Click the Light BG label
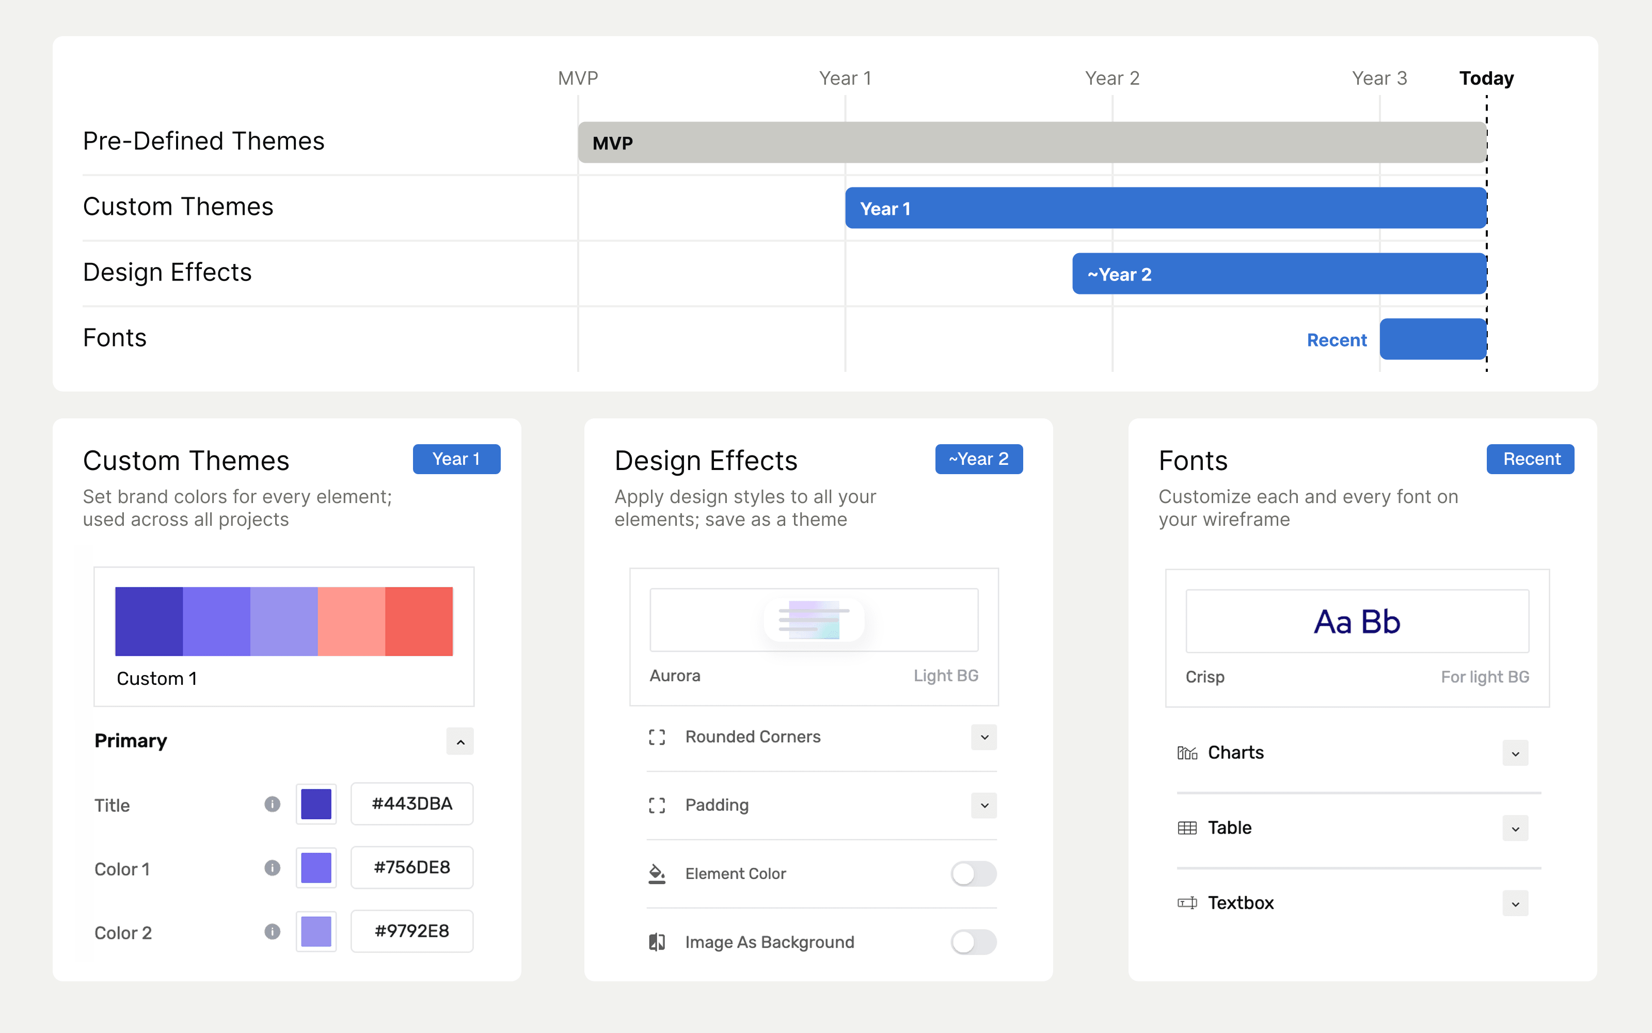The width and height of the screenshot is (1652, 1033). (x=945, y=676)
